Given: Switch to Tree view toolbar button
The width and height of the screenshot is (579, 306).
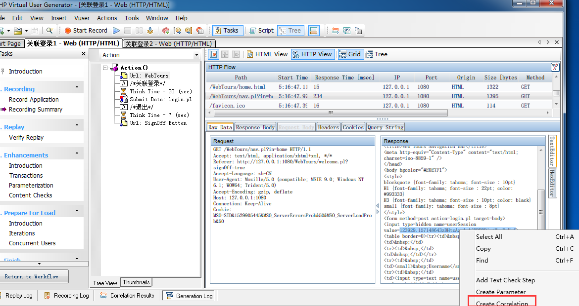Looking at the screenshot, I should (x=290, y=31).
